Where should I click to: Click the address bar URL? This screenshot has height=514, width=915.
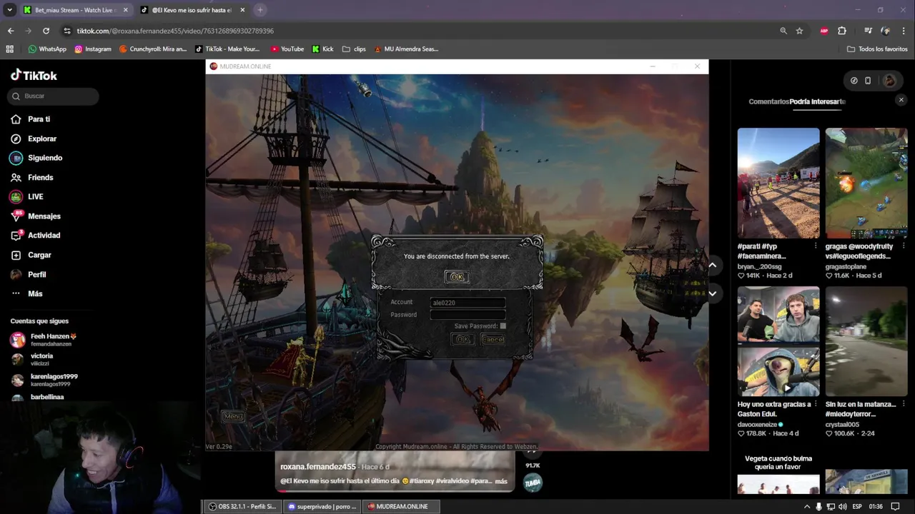[x=175, y=31]
